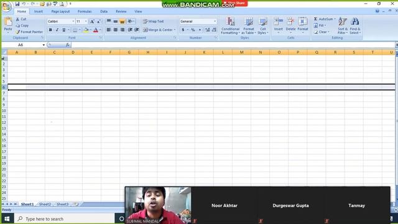The image size is (398, 224).
Task: Switch to the Review tab
Action: pyautogui.click(x=121, y=11)
